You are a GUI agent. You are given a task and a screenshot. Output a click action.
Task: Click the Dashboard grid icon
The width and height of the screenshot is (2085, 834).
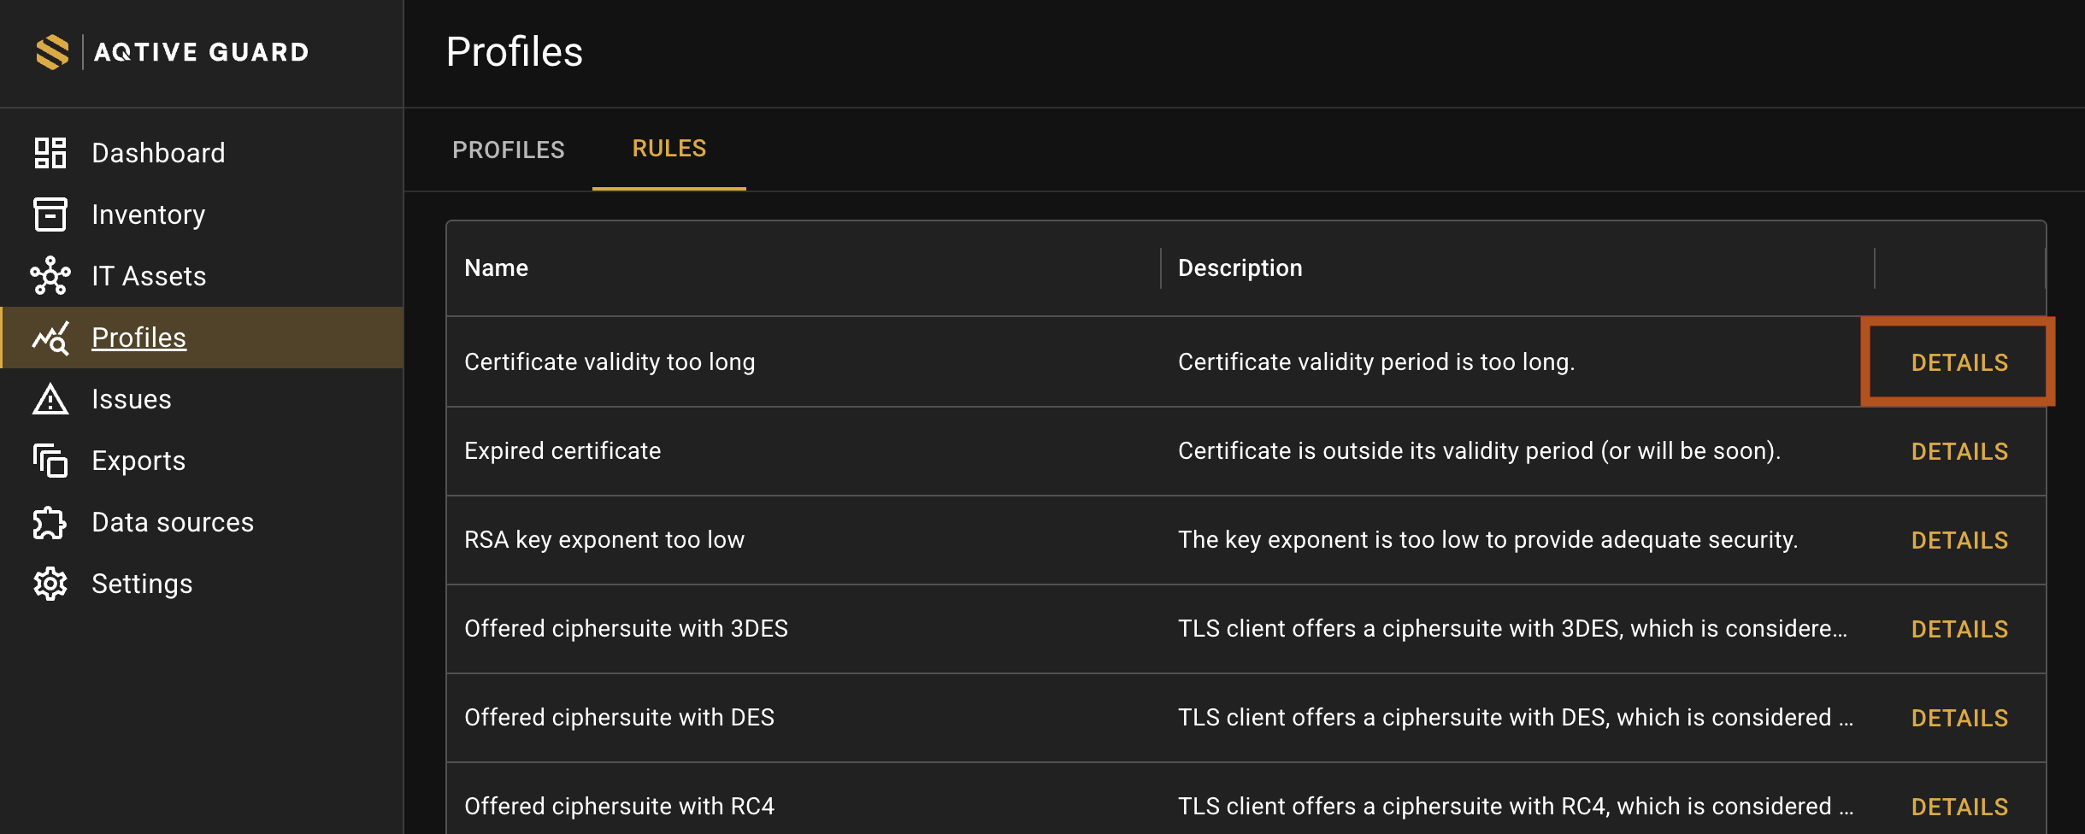[x=50, y=153]
